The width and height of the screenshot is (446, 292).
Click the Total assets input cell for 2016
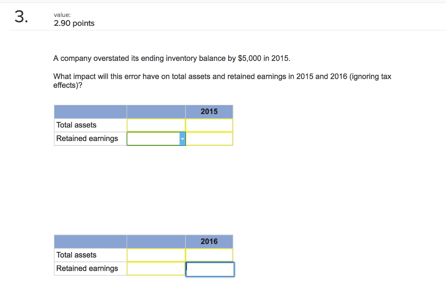click(x=156, y=255)
